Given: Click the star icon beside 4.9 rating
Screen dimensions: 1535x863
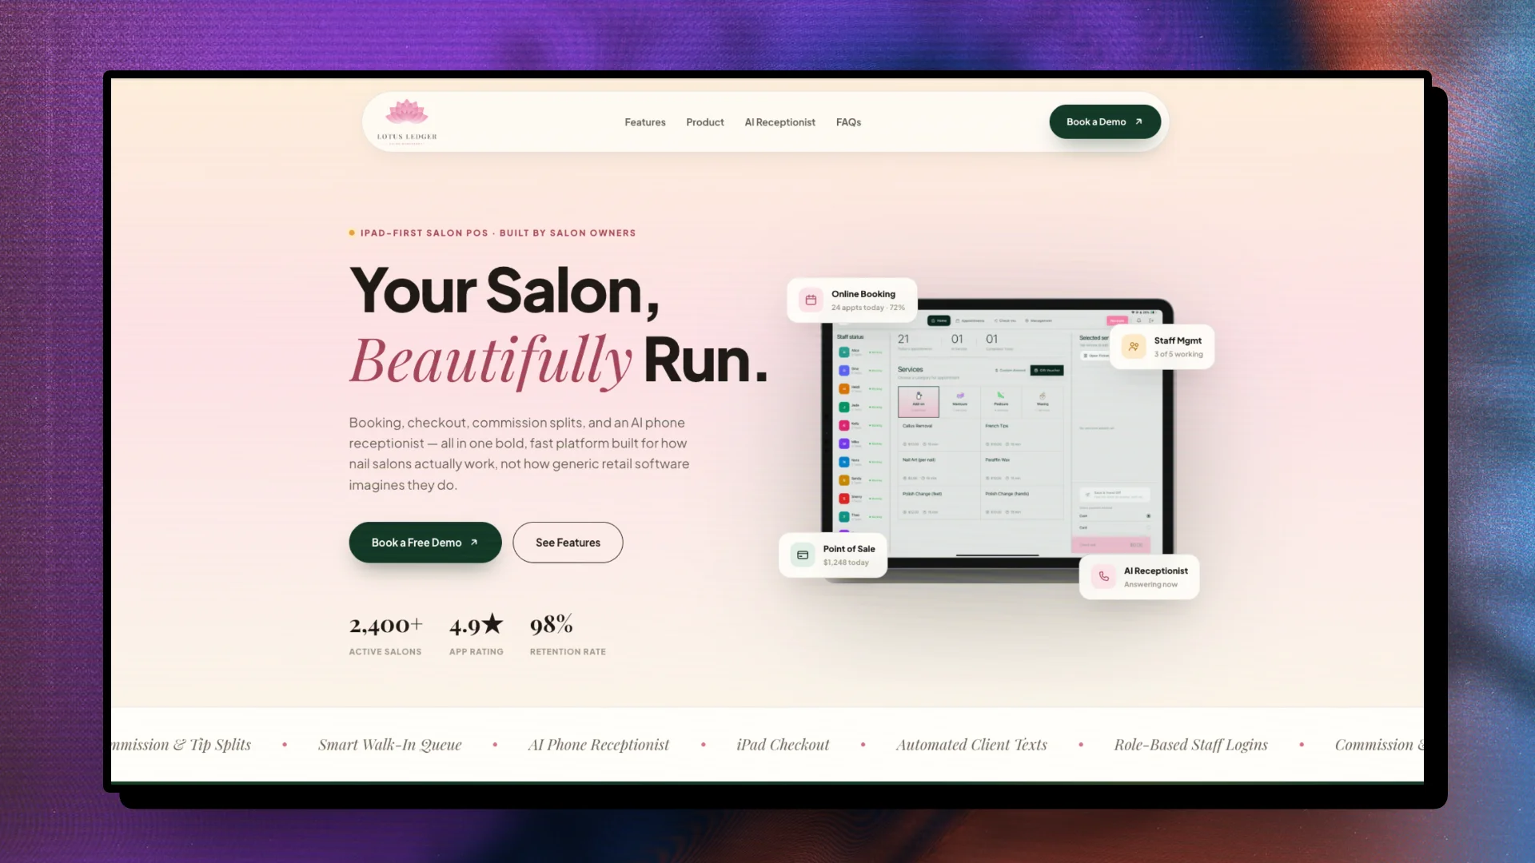Looking at the screenshot, I should pos(492,623).
